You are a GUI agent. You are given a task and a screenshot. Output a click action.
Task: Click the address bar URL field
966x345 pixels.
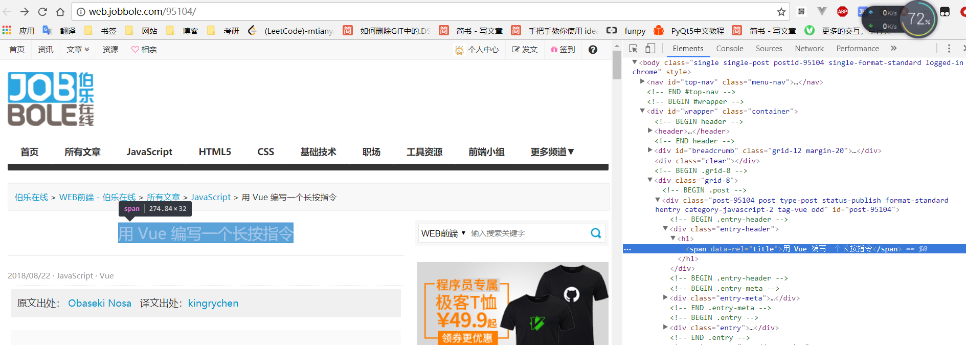click(x=430, y=11)
